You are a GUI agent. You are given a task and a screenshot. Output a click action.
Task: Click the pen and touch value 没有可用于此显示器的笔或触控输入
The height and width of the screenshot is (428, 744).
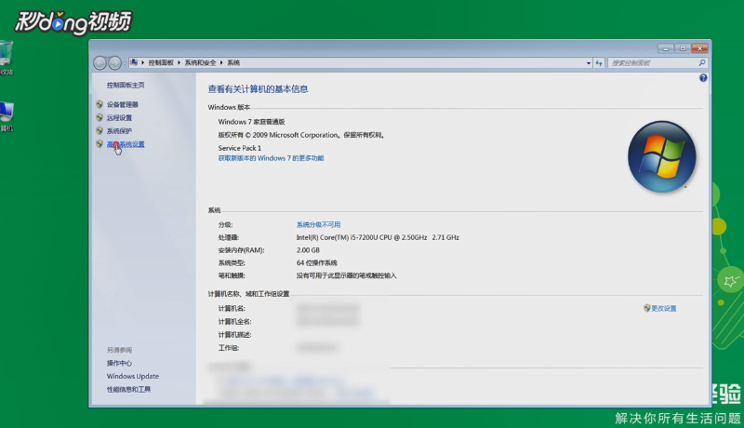[x=346, y=275]
